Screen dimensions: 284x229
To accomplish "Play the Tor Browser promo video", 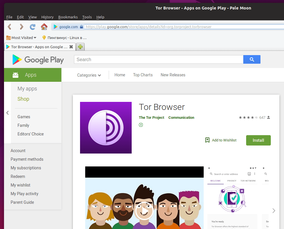I will 144,211.
